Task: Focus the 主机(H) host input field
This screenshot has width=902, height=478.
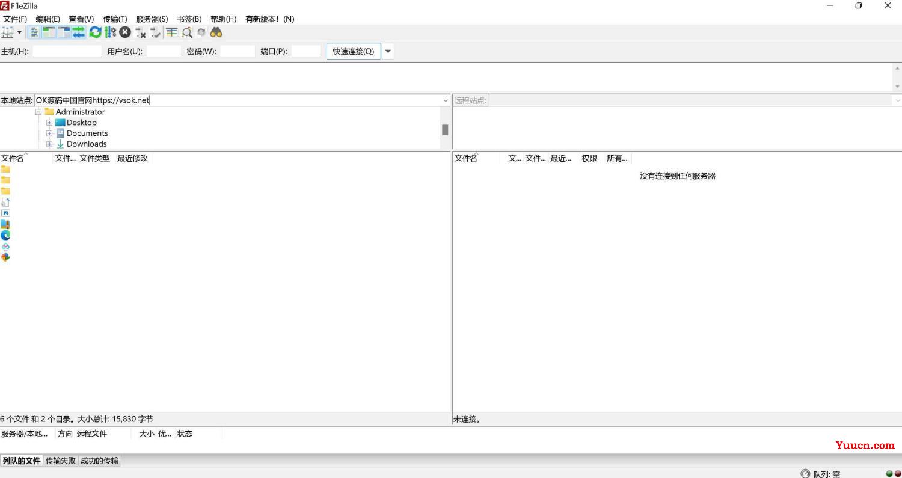Action: pos(67,51)
